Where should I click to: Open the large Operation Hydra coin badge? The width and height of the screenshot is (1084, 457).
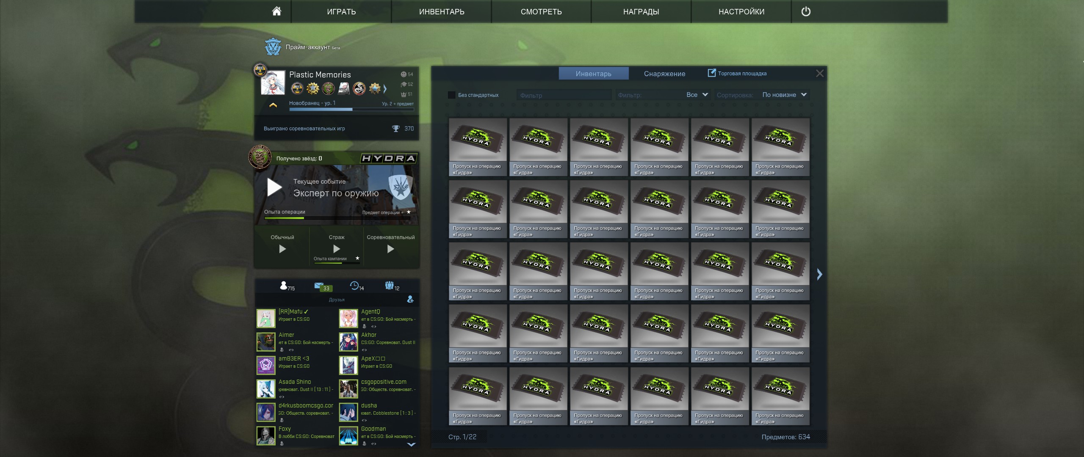coord(260,157)
